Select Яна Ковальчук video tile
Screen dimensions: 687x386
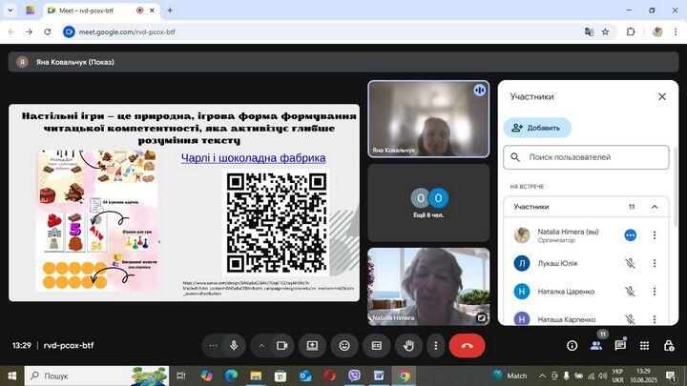tap(428, 119)
